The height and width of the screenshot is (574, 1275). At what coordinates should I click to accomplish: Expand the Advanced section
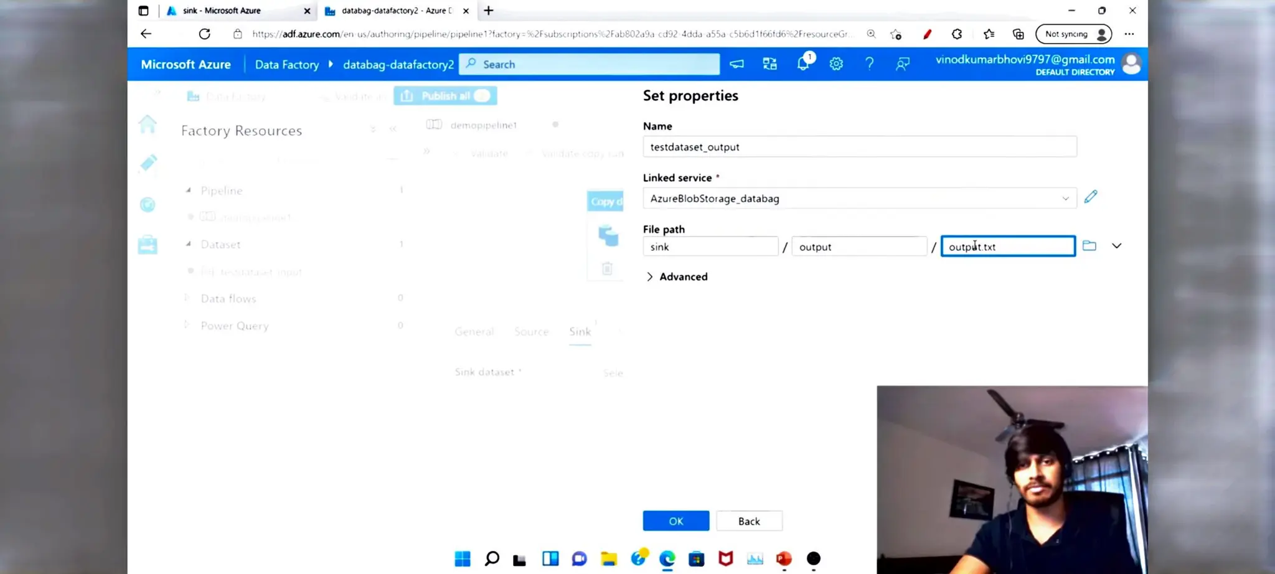click(x=677, y=276)
